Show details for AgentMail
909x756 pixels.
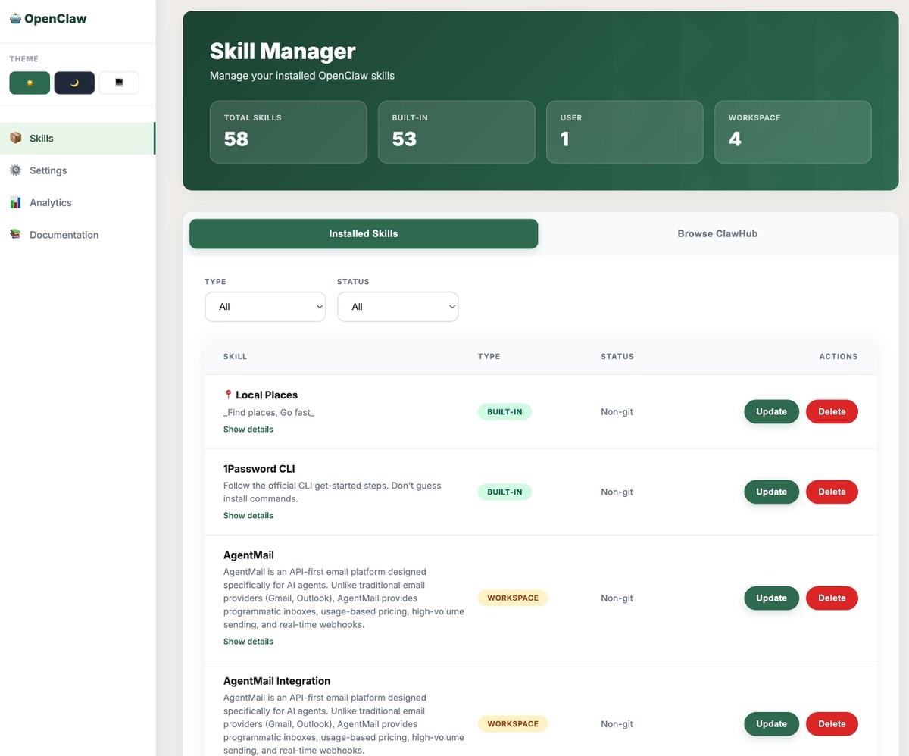point(248,642)
